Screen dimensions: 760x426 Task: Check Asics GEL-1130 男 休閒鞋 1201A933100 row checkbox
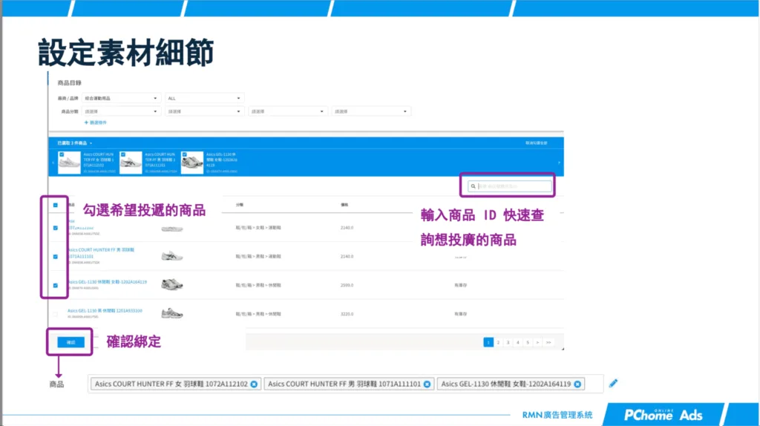55,314
